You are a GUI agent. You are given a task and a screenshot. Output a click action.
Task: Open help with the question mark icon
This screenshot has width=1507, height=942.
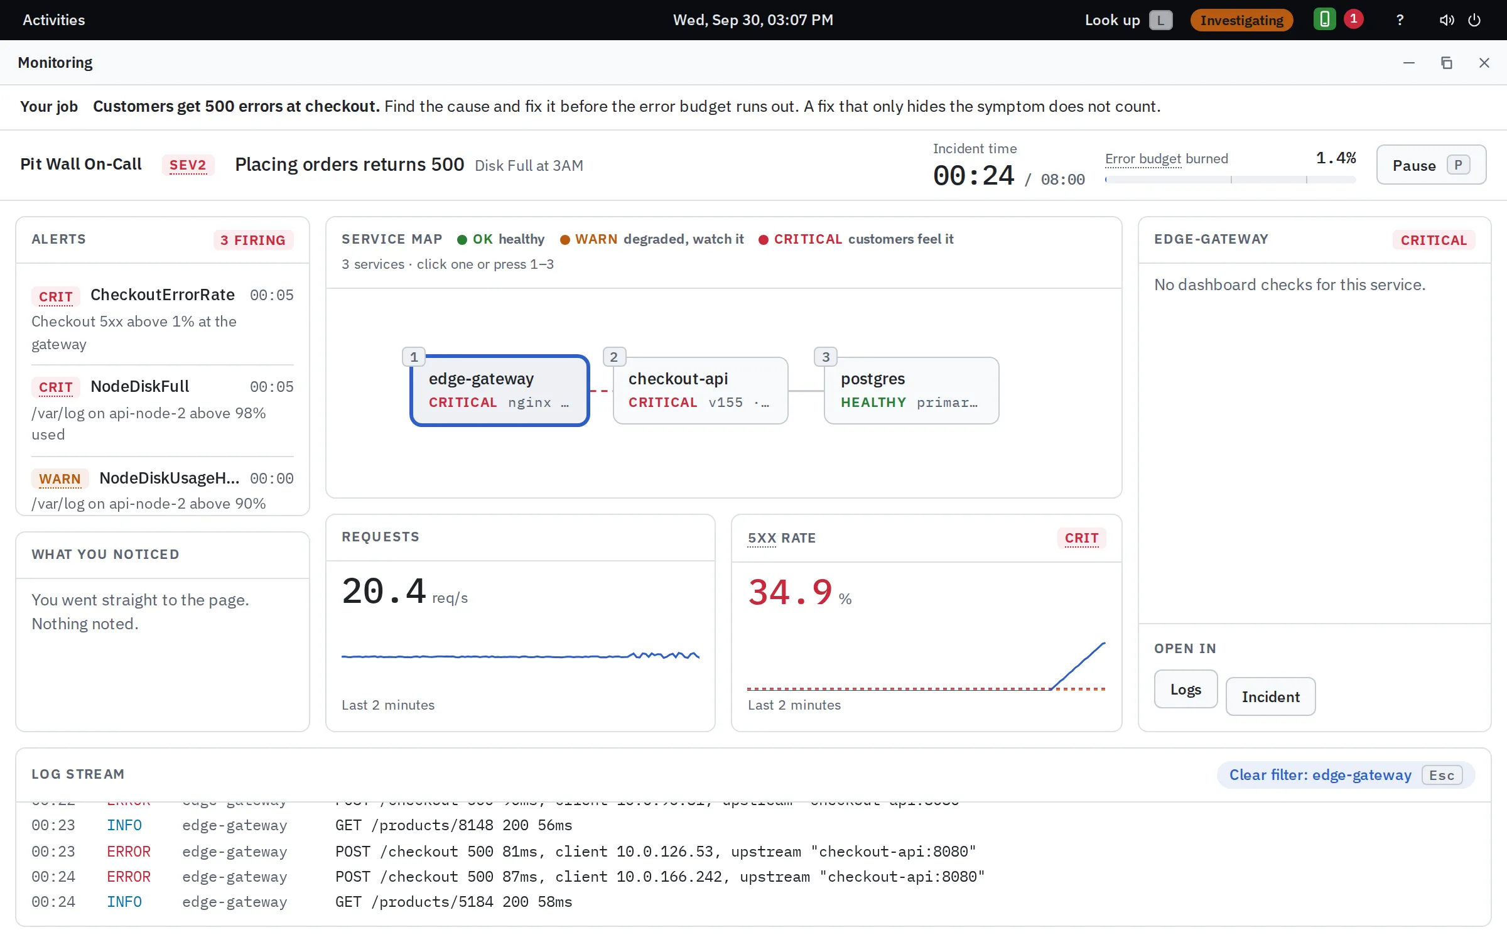1400,20
